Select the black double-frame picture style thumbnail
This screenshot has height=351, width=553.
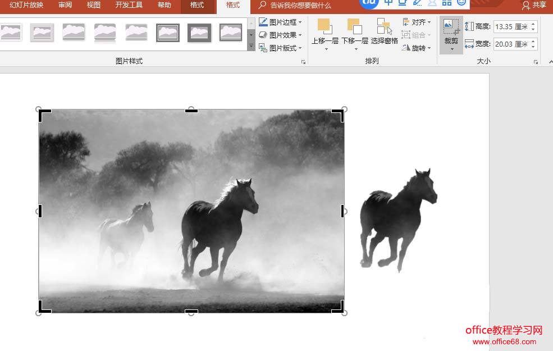pyautogui.click(x=168, y=33)
